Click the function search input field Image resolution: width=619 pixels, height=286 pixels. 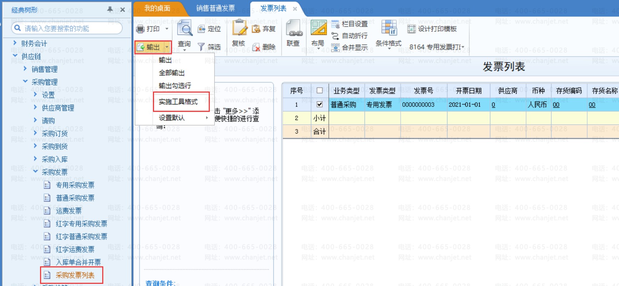[x=67, y=28]
